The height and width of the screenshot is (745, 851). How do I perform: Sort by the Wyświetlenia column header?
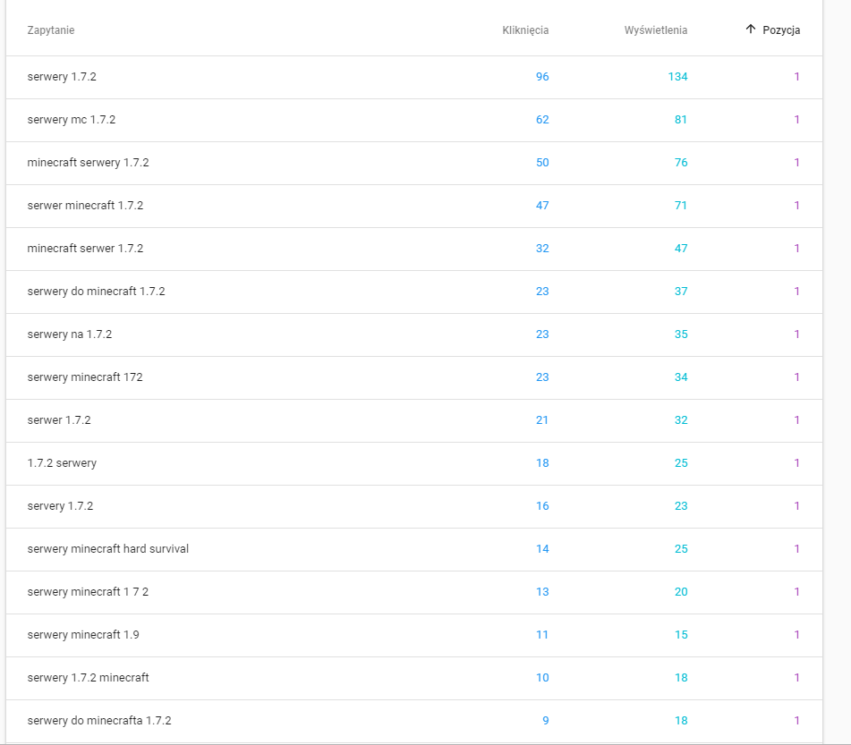[656, 30]
